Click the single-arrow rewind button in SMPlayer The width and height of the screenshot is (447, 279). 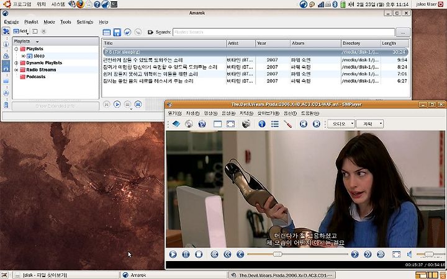240,254
